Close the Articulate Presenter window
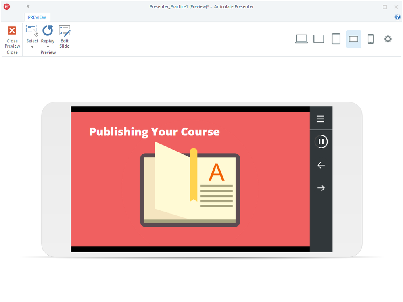The height and width of the screenshot is (302, 403). coord(396,7)
